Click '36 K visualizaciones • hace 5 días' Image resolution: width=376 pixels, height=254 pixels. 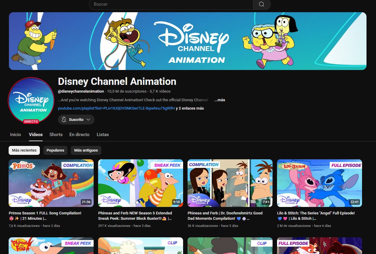(x=213, y=226)
